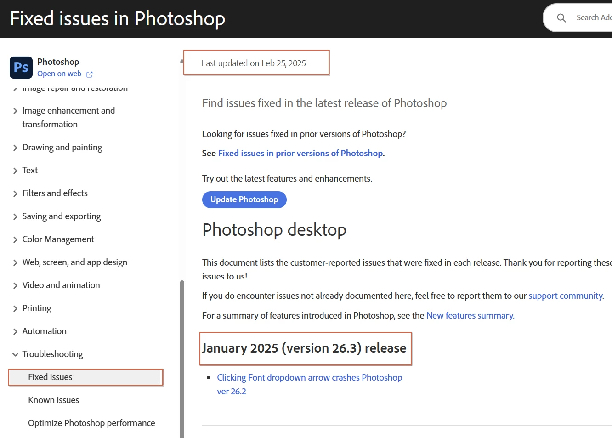Click the Photoshop Ps app icon
Viewport: 612px width, 438px height.
pos(21,68)
